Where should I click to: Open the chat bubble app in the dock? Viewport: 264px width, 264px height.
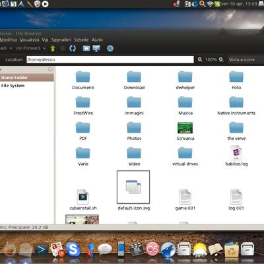(105, 249)
